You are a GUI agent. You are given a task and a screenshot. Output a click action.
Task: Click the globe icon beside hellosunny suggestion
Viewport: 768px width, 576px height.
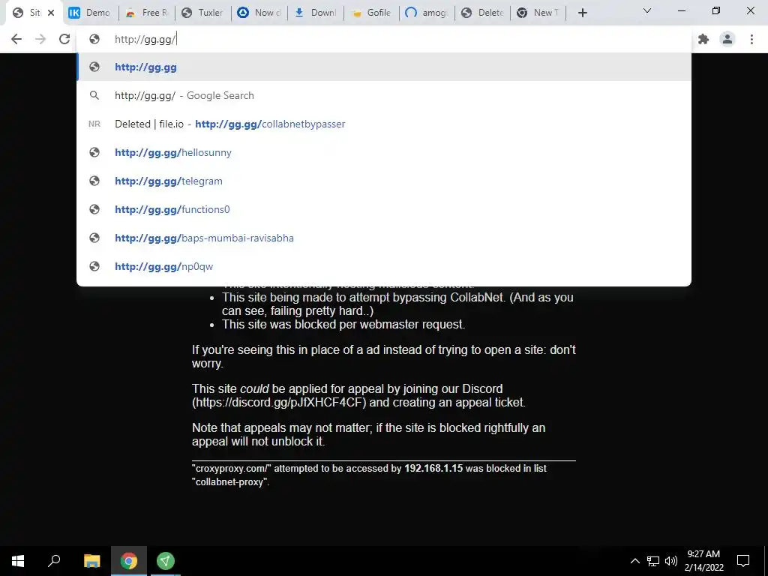(94, 152)
